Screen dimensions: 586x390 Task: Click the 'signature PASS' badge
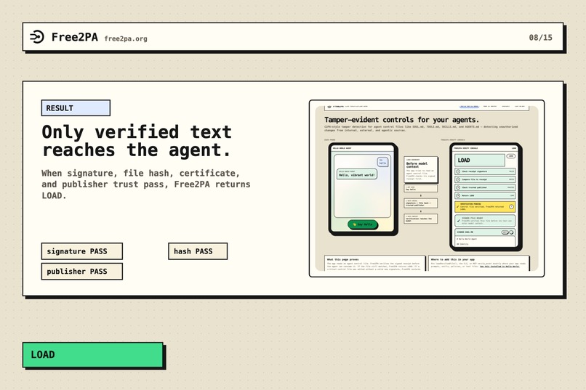[82, 251]
